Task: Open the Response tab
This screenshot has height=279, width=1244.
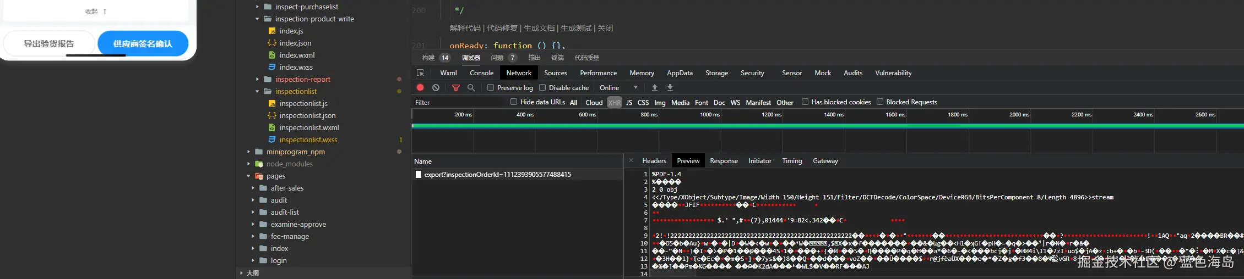Action: tap(724, 161)
